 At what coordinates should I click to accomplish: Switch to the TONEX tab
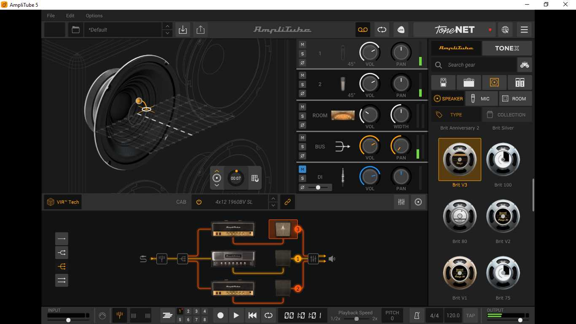pyautogui.click(x=507, y=48)
